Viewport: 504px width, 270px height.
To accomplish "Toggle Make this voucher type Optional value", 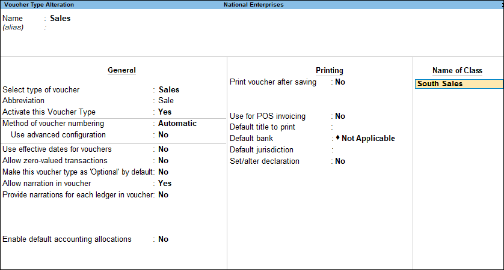I will (163, 172).
